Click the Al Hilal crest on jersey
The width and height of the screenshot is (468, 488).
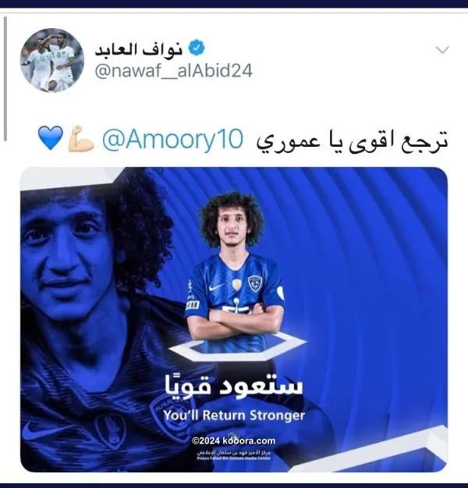(x=255, y=283)
